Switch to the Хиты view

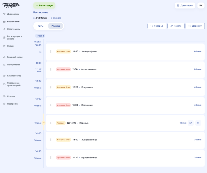coord(41,26)
